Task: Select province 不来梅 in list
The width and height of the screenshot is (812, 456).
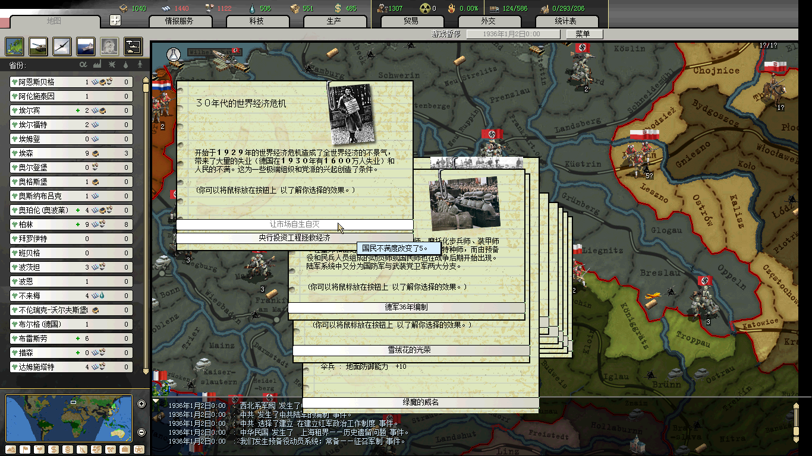Action: pyautogui.click(x=71, y=296)
